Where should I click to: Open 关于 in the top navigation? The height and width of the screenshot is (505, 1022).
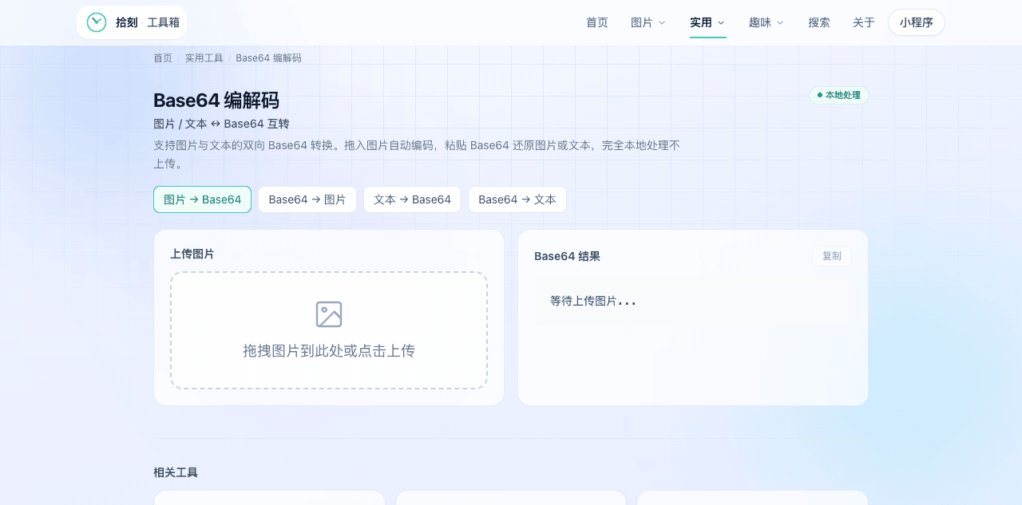864,22
